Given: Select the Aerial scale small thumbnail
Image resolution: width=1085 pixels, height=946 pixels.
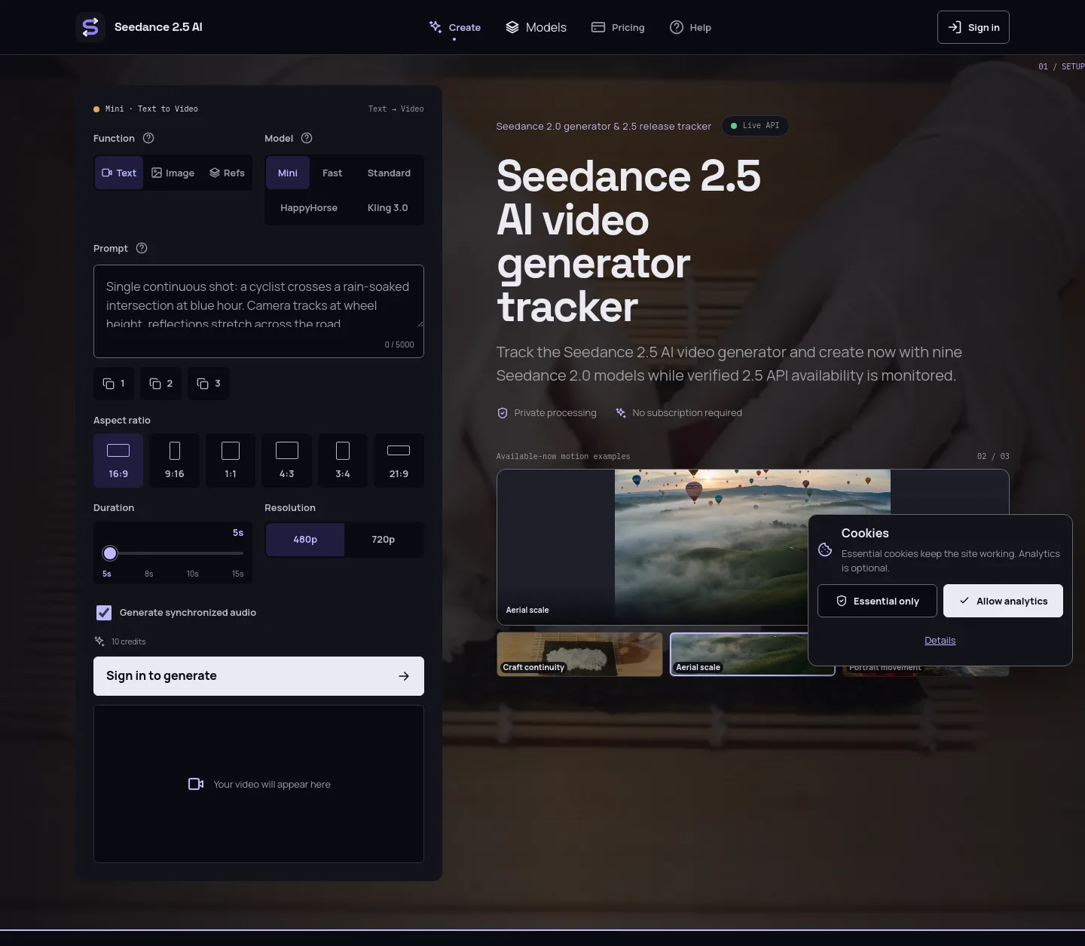Looking at the screenshot, I should (753, 654).
